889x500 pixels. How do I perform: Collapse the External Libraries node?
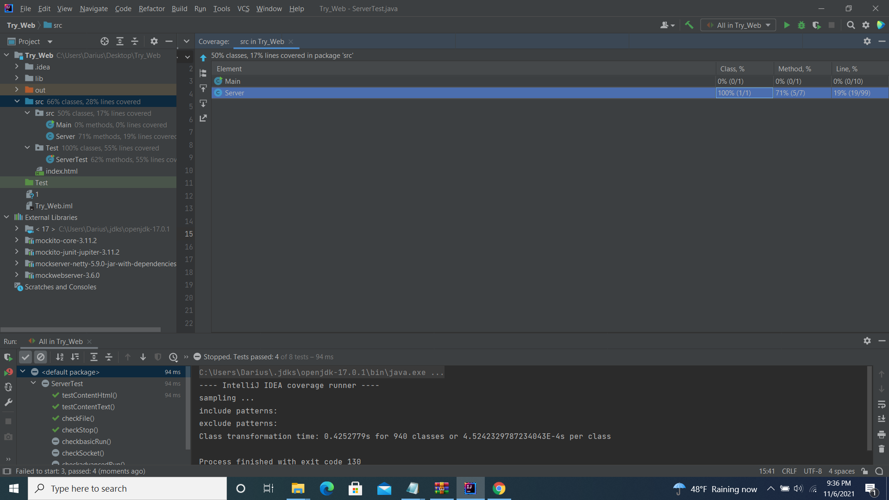[6, 217]
